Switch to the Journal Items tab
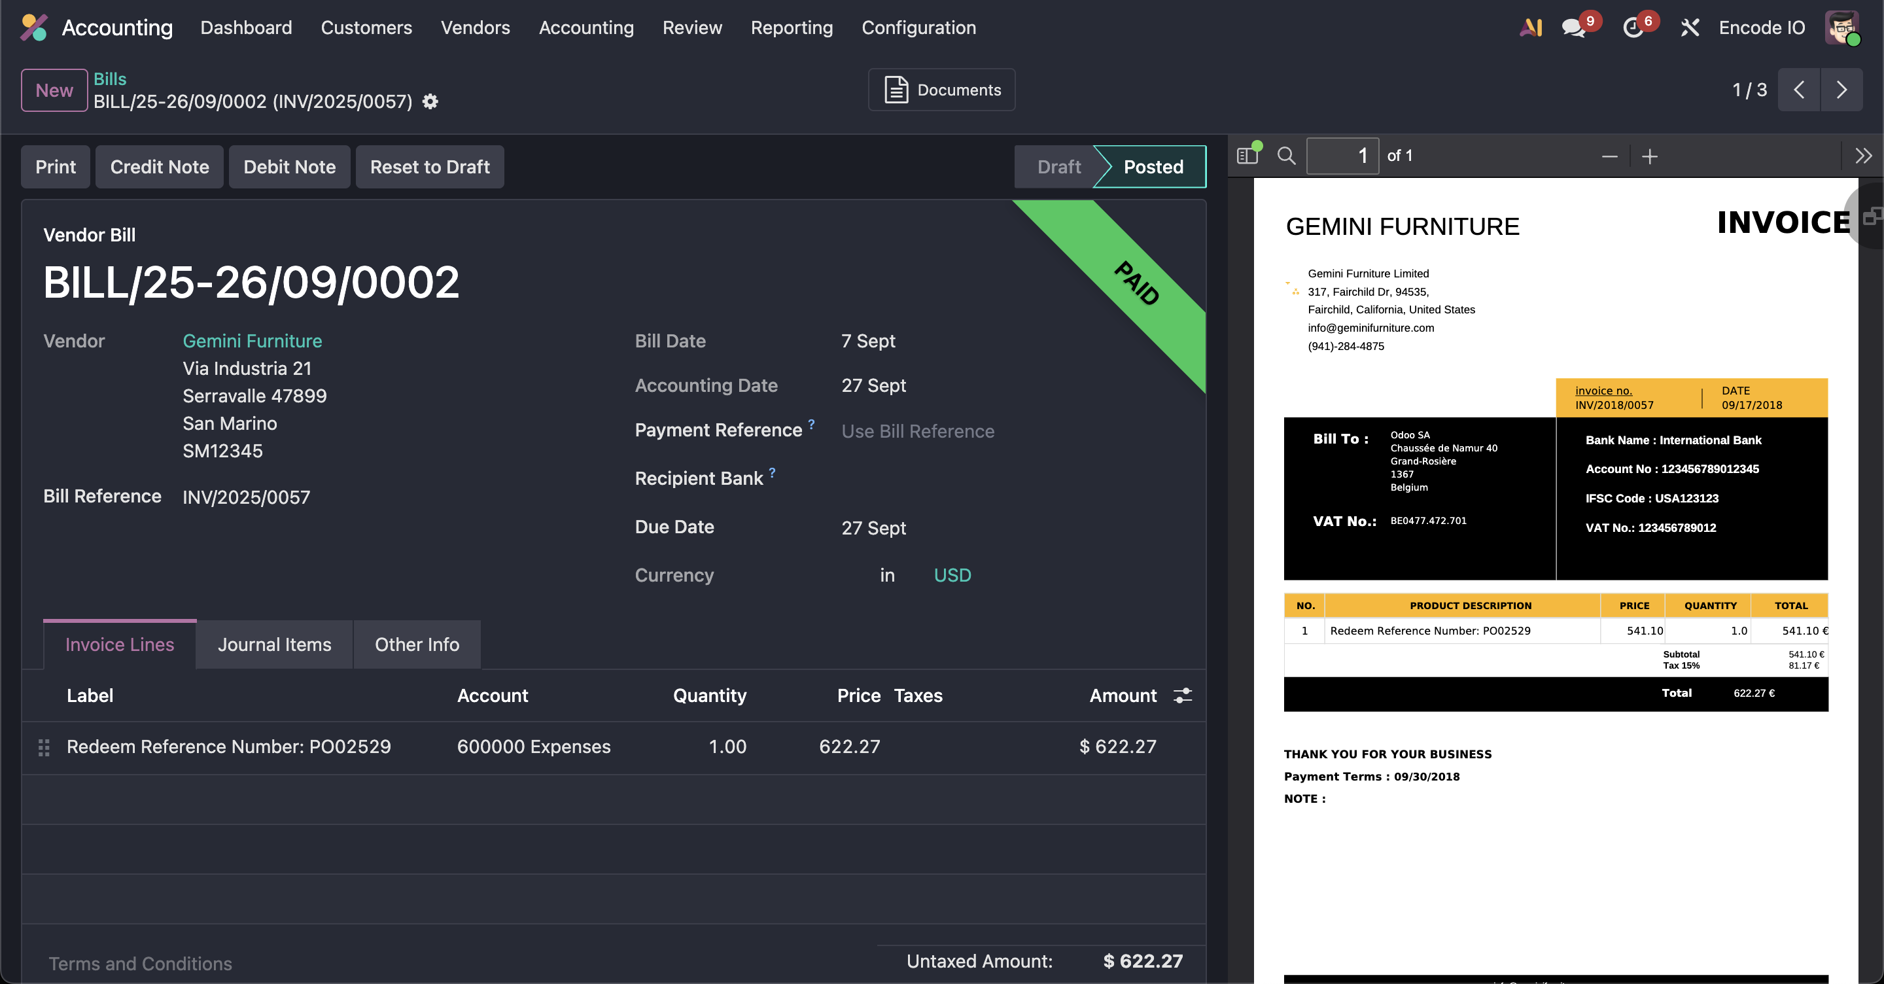1884x984 pixels. tap(274, 644)
